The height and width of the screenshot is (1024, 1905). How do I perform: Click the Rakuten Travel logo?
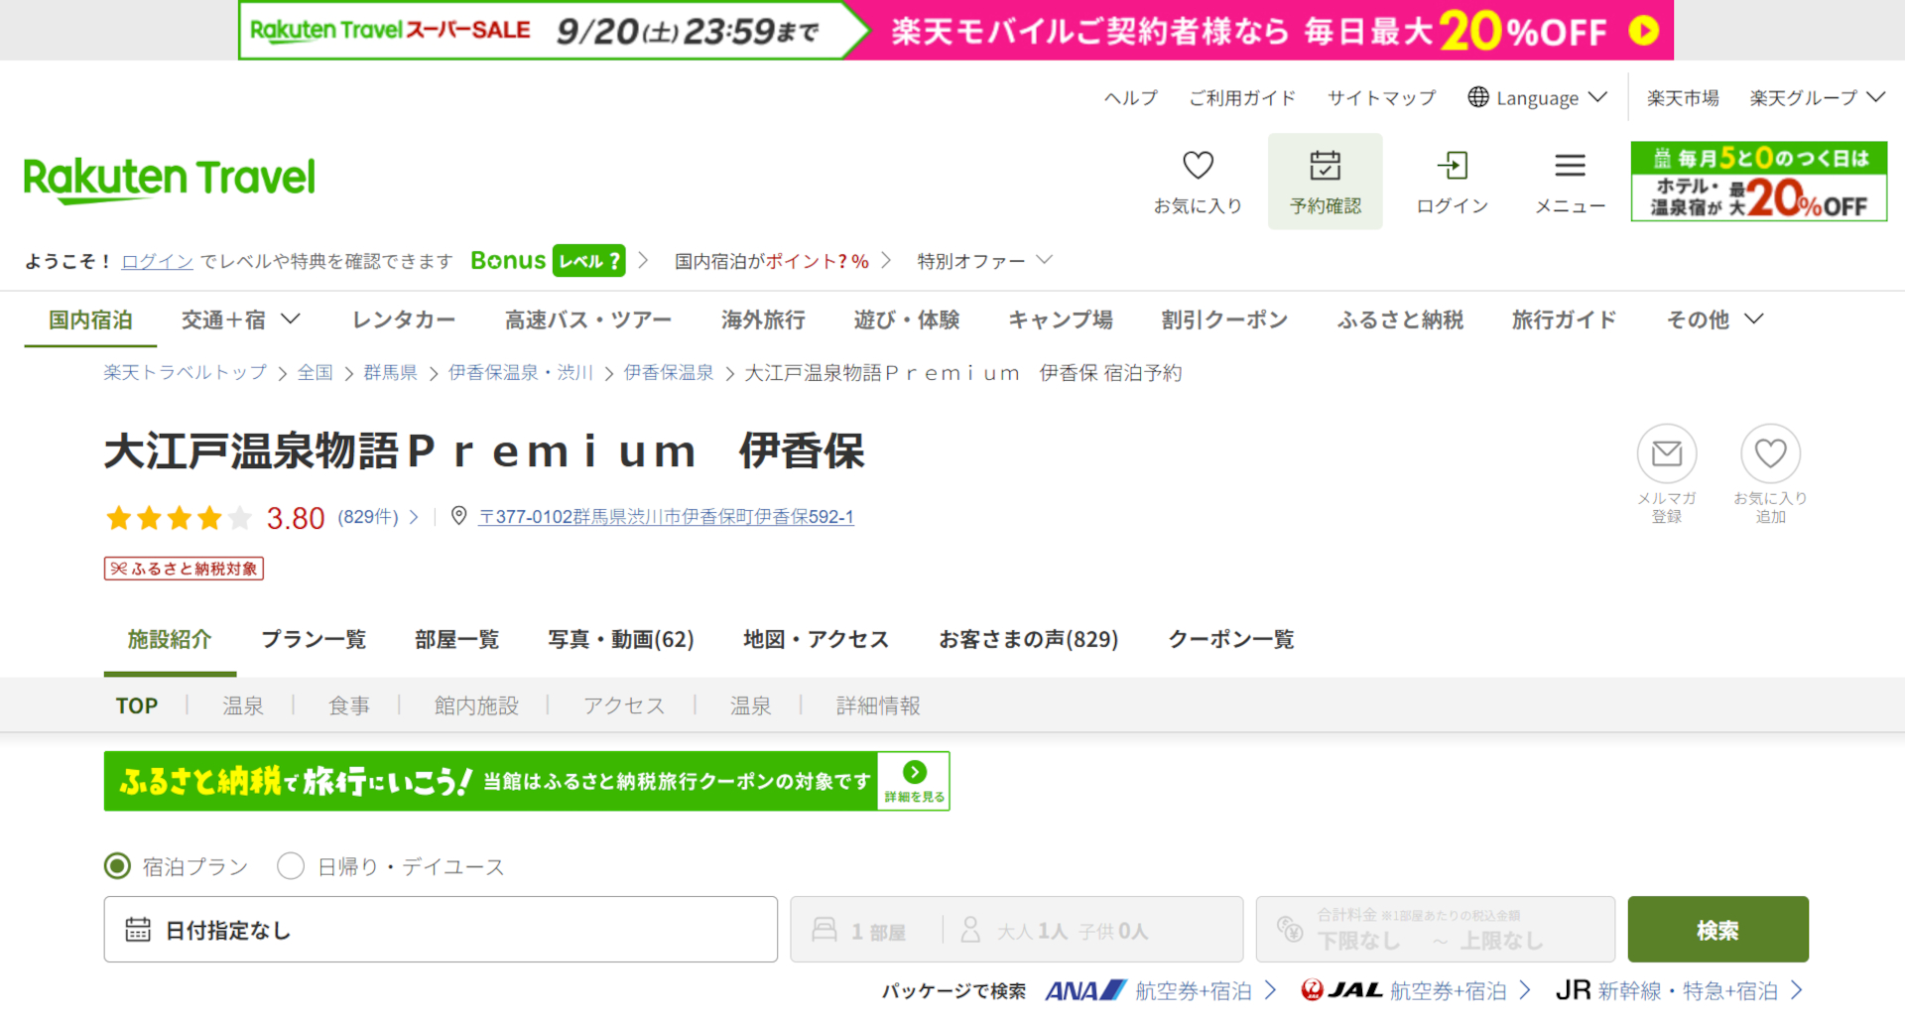click(x=169, y=179)
